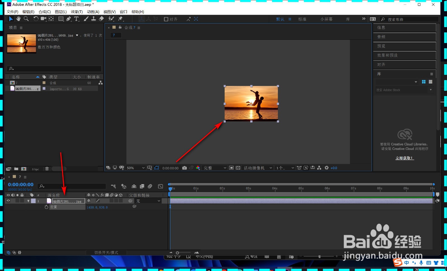Select the Clone Stamp tool
The height and width of the screenshot is (271, 447).
click(94, 19)
